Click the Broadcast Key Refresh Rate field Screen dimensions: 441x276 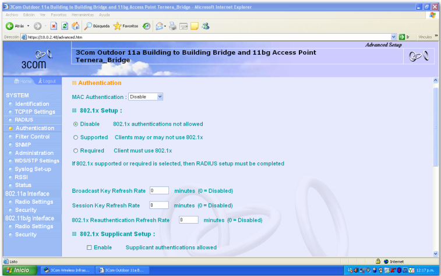coord(159,190)
